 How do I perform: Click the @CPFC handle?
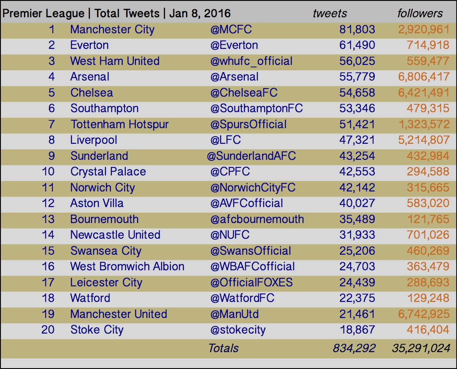click(x=230, y=172)
